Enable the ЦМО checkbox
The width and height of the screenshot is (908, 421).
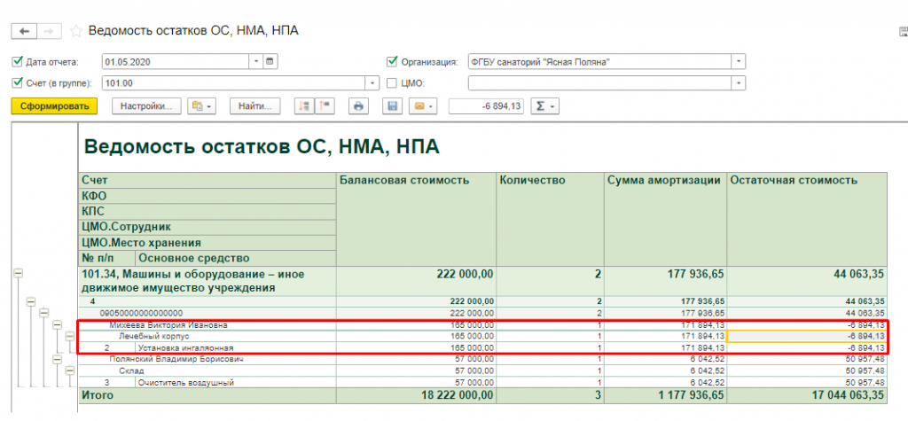392,83
